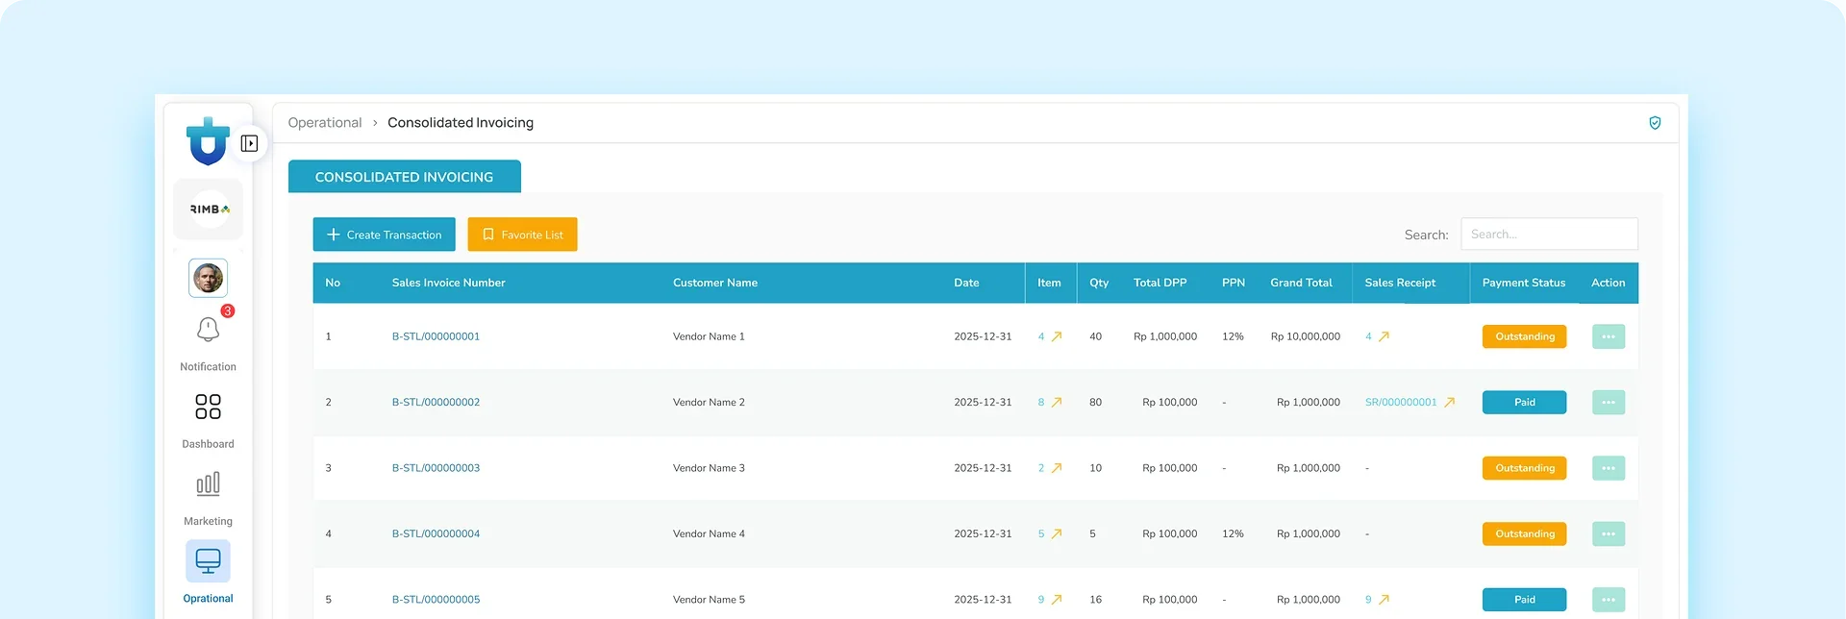Screen dimensions: 1846x619
Task: Open the Dashboard grid icon
Action: coord(208,407)
